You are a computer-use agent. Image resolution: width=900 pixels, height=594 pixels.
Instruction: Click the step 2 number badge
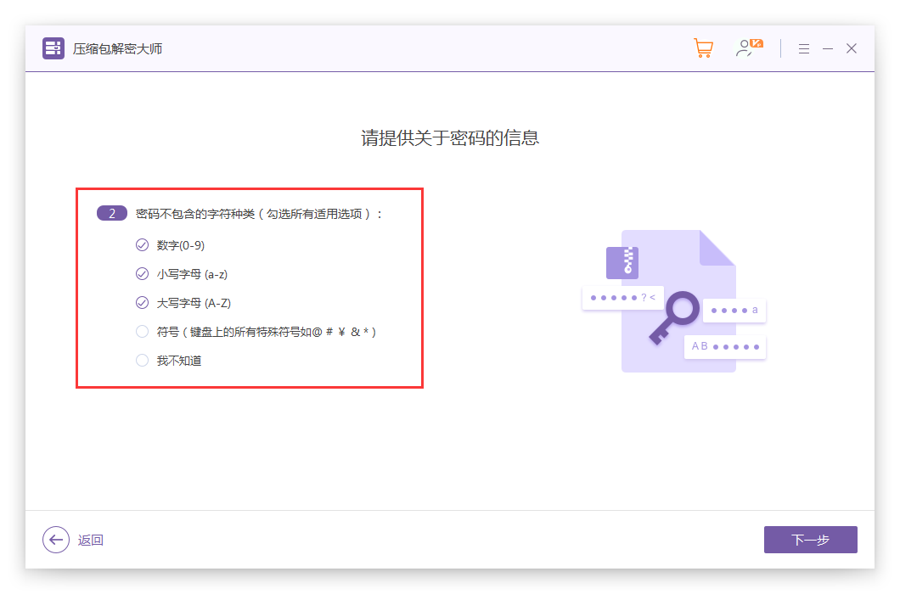(112, 214)
